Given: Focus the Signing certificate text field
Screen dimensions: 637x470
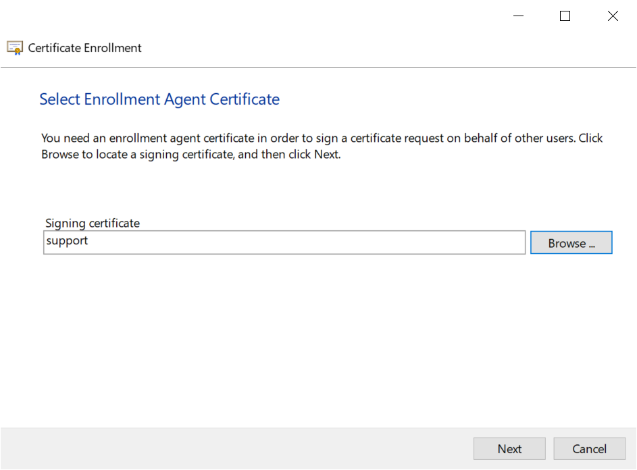Looking at the screenshot, I should point(284,242).
